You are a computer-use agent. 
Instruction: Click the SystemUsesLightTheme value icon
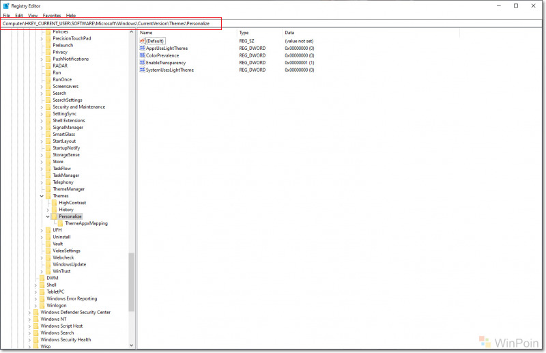pyautogui.click(x=142, y=70)
